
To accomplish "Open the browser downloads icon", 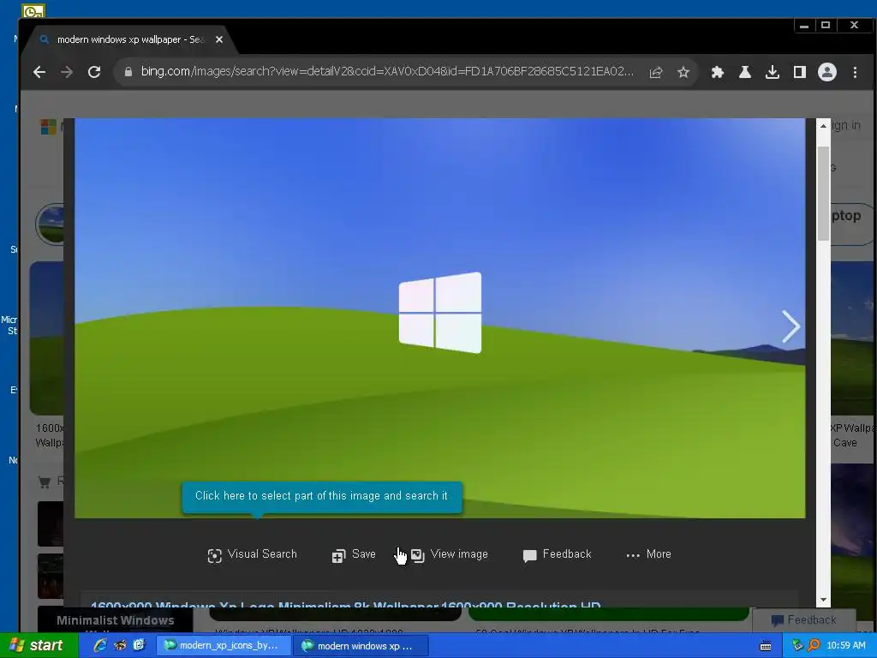I will (773, 72).
